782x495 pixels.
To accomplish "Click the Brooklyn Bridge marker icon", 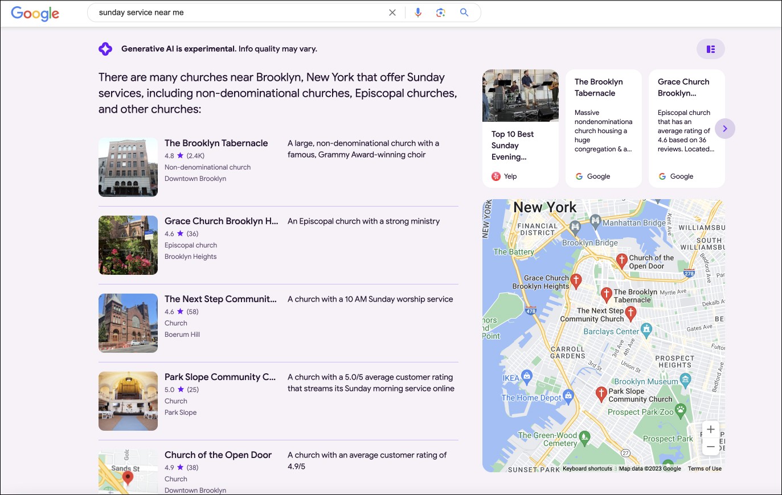I will [575, 229].
